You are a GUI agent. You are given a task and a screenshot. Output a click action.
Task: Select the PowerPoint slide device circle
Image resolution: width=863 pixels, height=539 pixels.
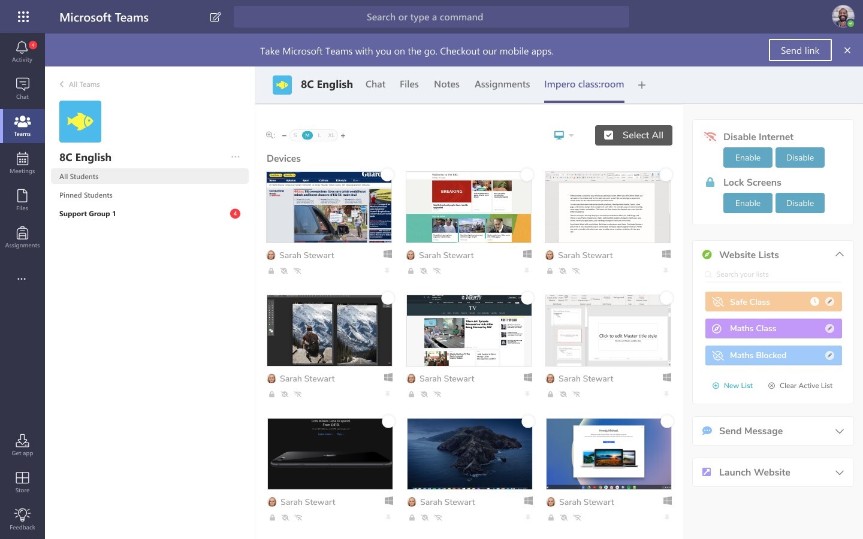coord(666,298)
